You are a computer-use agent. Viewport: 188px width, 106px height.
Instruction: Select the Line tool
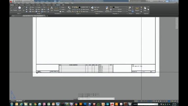pyautogui.click(x=11, y=9)
